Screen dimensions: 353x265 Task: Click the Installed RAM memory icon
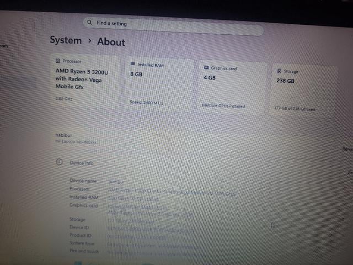(x=133, y=64)
